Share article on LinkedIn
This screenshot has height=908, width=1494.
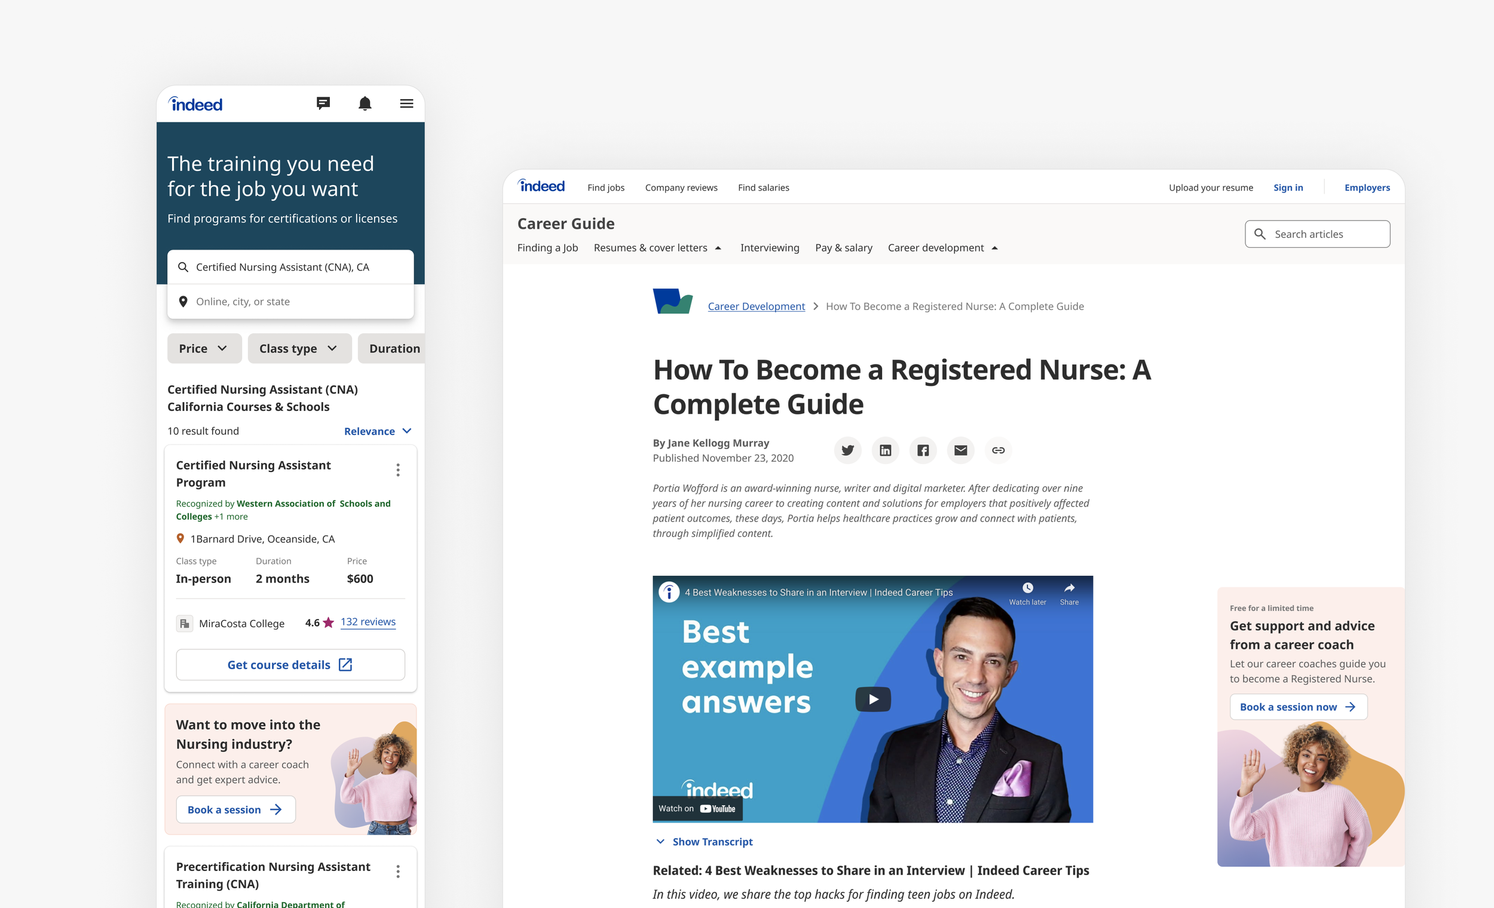[885, 450]
